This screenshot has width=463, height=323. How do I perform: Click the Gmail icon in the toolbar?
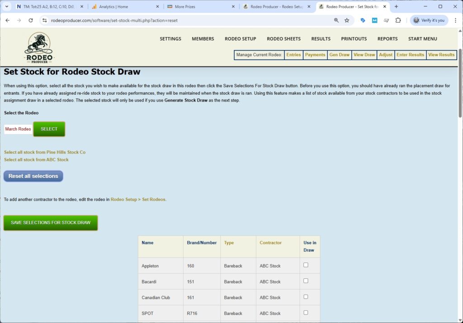click(374, 20)
